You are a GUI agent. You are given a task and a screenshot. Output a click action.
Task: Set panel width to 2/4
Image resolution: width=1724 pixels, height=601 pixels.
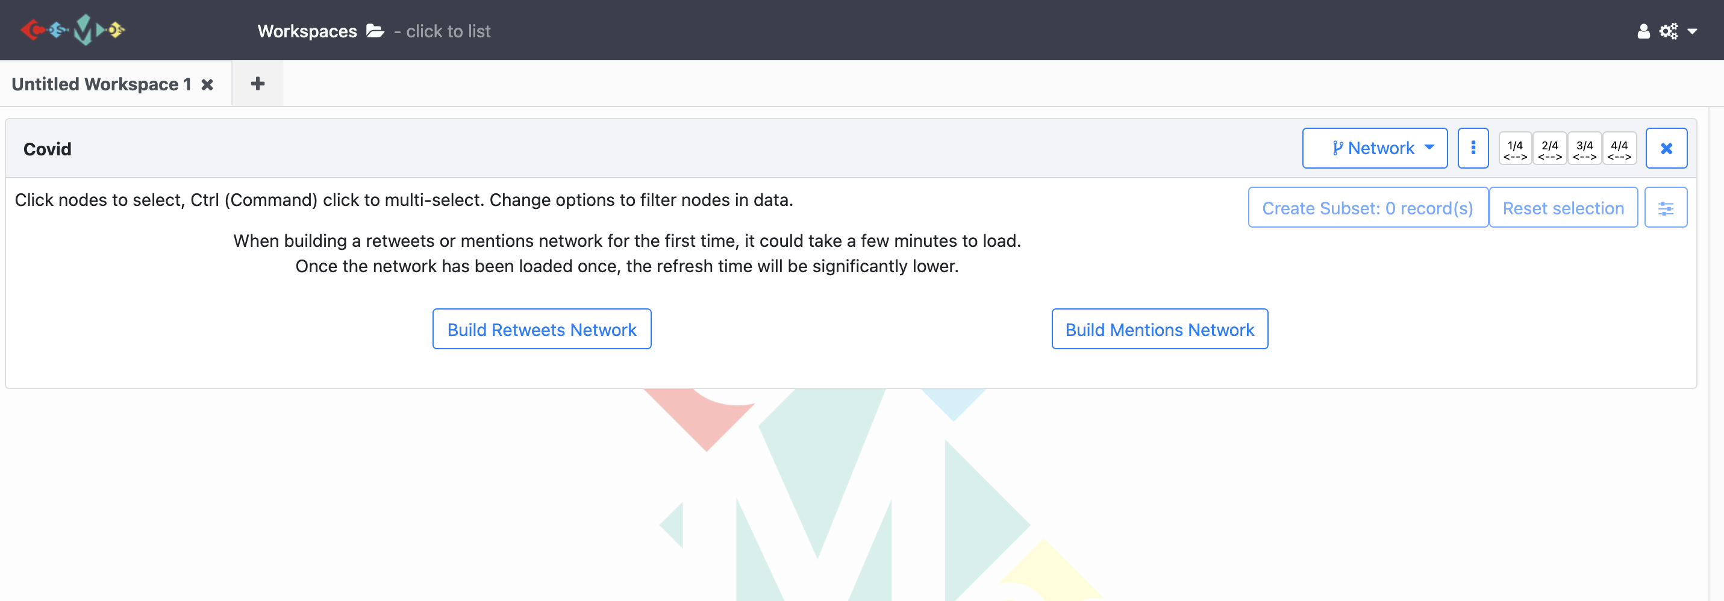[1550, 149]
